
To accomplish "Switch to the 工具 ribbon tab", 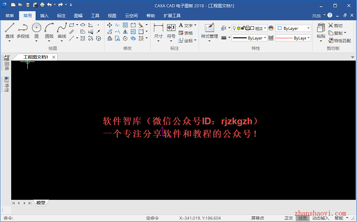I will coord(95,16).
